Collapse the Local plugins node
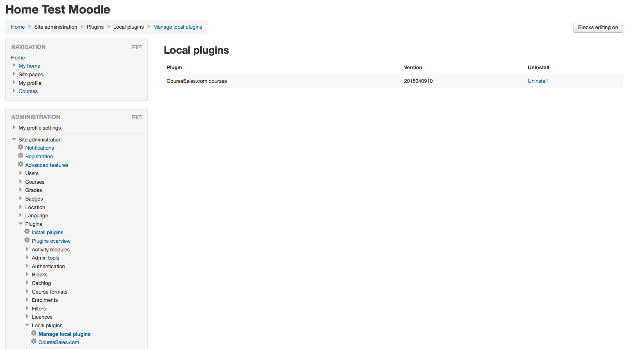Screen dimensions: 632x349 [27, 325]
